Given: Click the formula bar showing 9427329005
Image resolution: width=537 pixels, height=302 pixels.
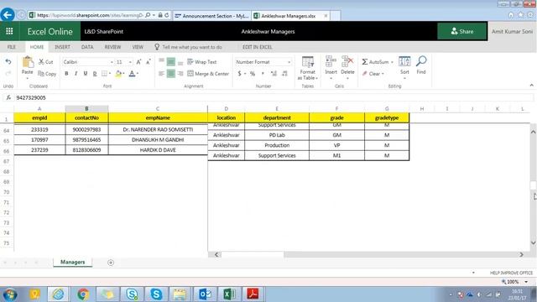Looking at the screenshot, I should (274, 97).
